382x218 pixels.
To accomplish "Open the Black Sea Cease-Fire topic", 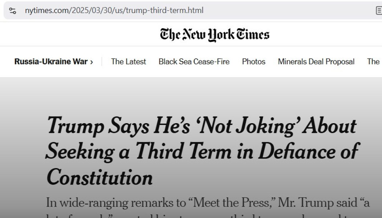I will click(194, 62).
